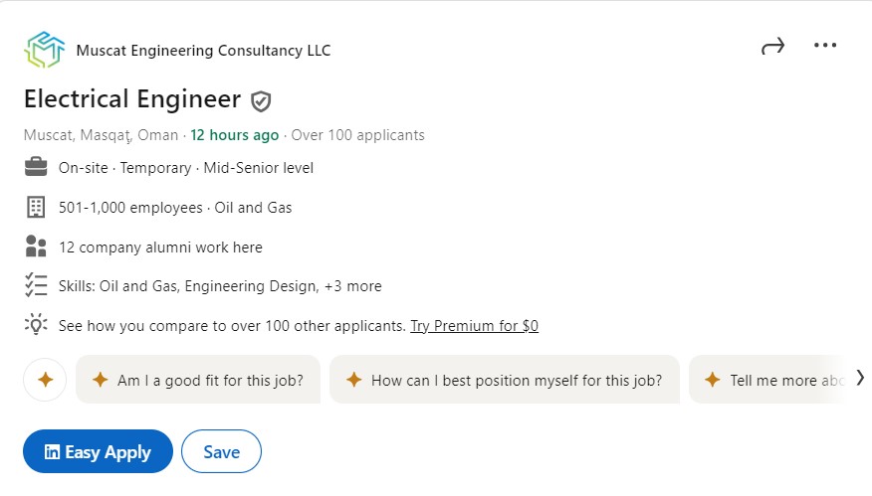Expand the '+3 more' skills list

point(353,286)
